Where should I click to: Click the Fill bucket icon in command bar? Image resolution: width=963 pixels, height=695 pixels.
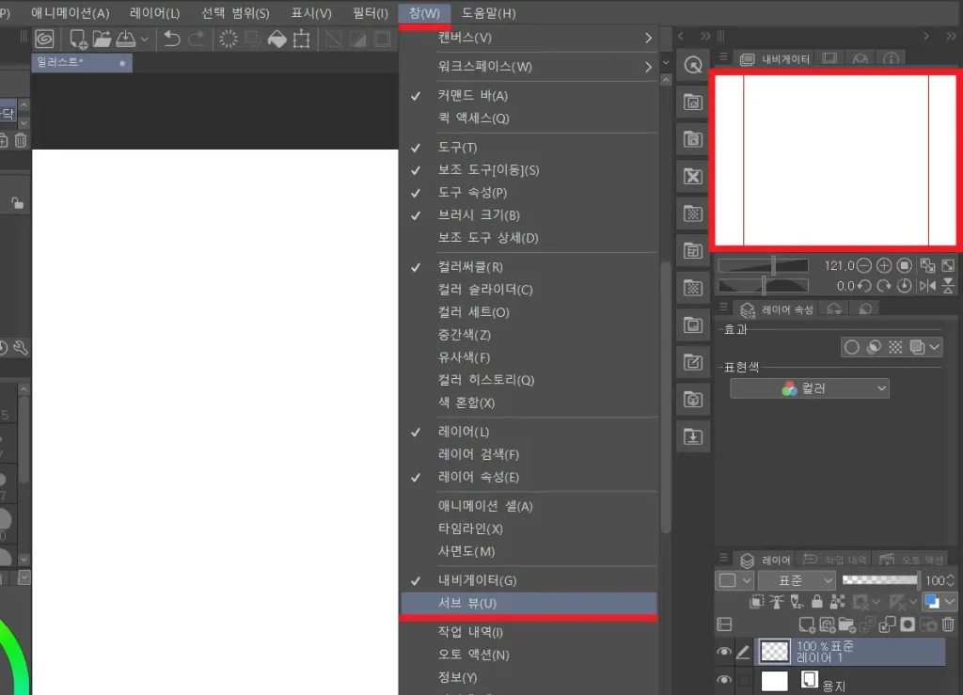276,39
